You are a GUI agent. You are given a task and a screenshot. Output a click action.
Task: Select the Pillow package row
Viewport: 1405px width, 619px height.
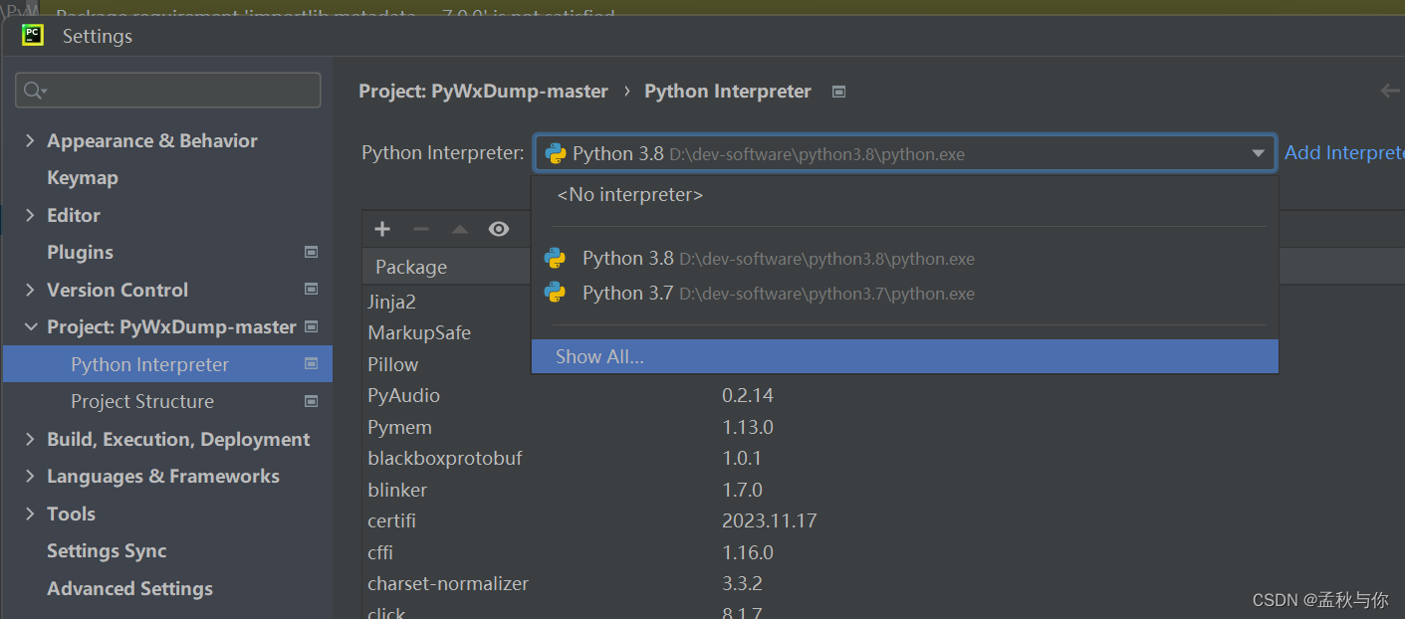(x=393, y=364)
